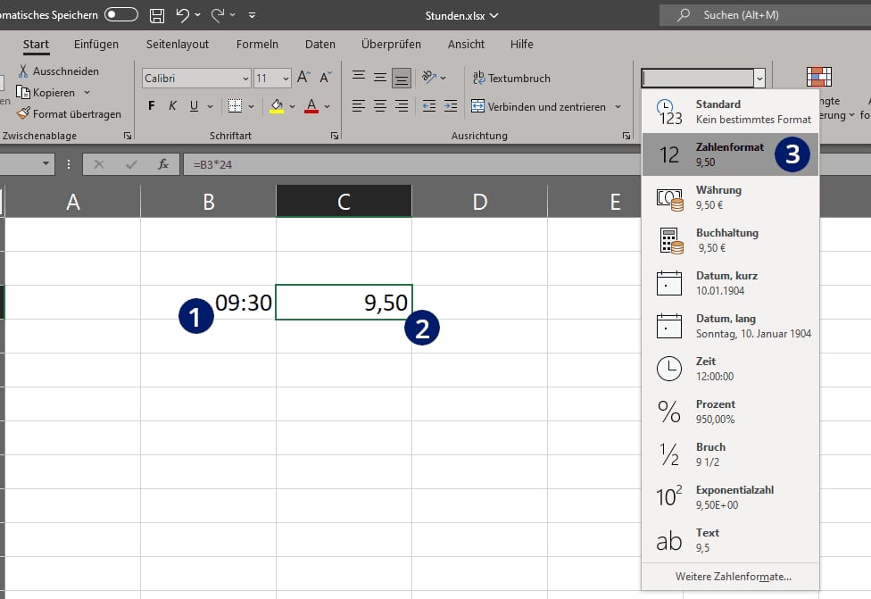871x599 pixels.
Task: Click Format übertragen paintbrush button
Action: tap(69, 114)
